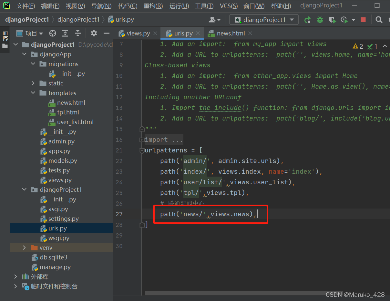Select db.sqlite3 in project tree
The width and height of the screenshot is (390, 301).
53,257
